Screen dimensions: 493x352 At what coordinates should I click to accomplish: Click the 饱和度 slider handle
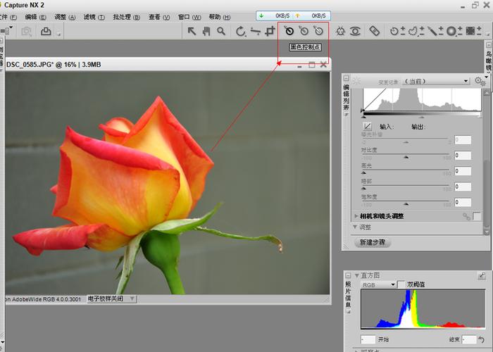406,203
